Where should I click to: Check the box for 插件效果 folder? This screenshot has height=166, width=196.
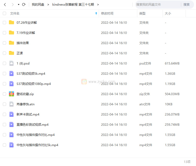click(x=4, y=43)
